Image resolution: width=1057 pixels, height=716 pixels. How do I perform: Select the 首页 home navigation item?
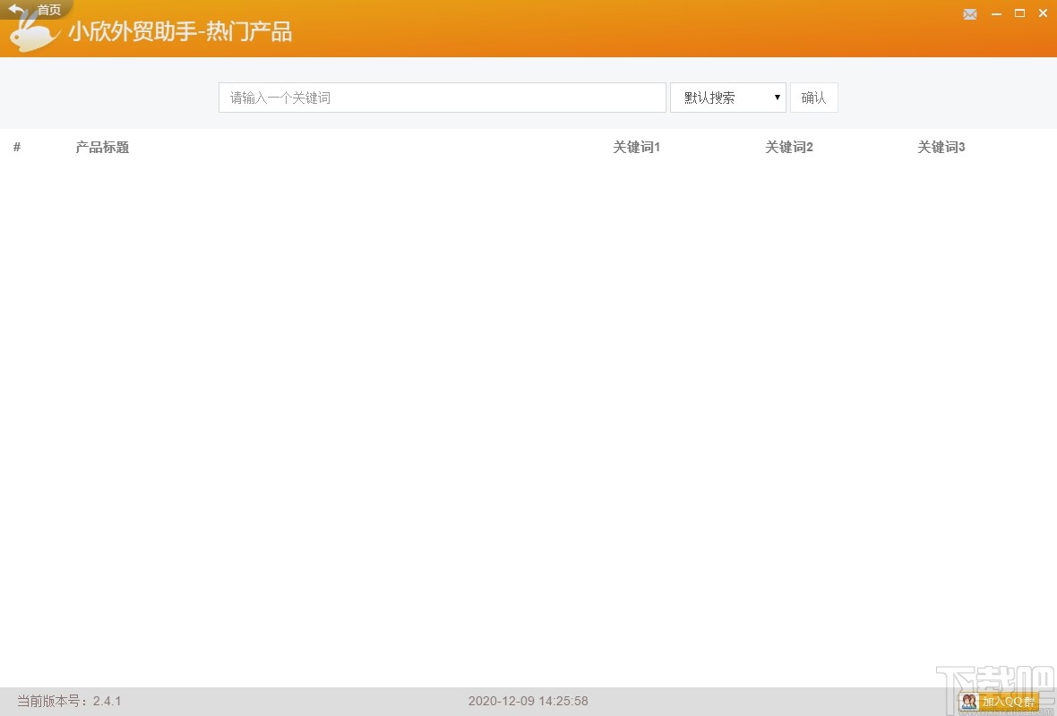coord(48,8)
